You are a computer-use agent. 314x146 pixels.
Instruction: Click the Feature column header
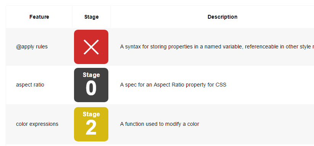click(x=39, y=17)
